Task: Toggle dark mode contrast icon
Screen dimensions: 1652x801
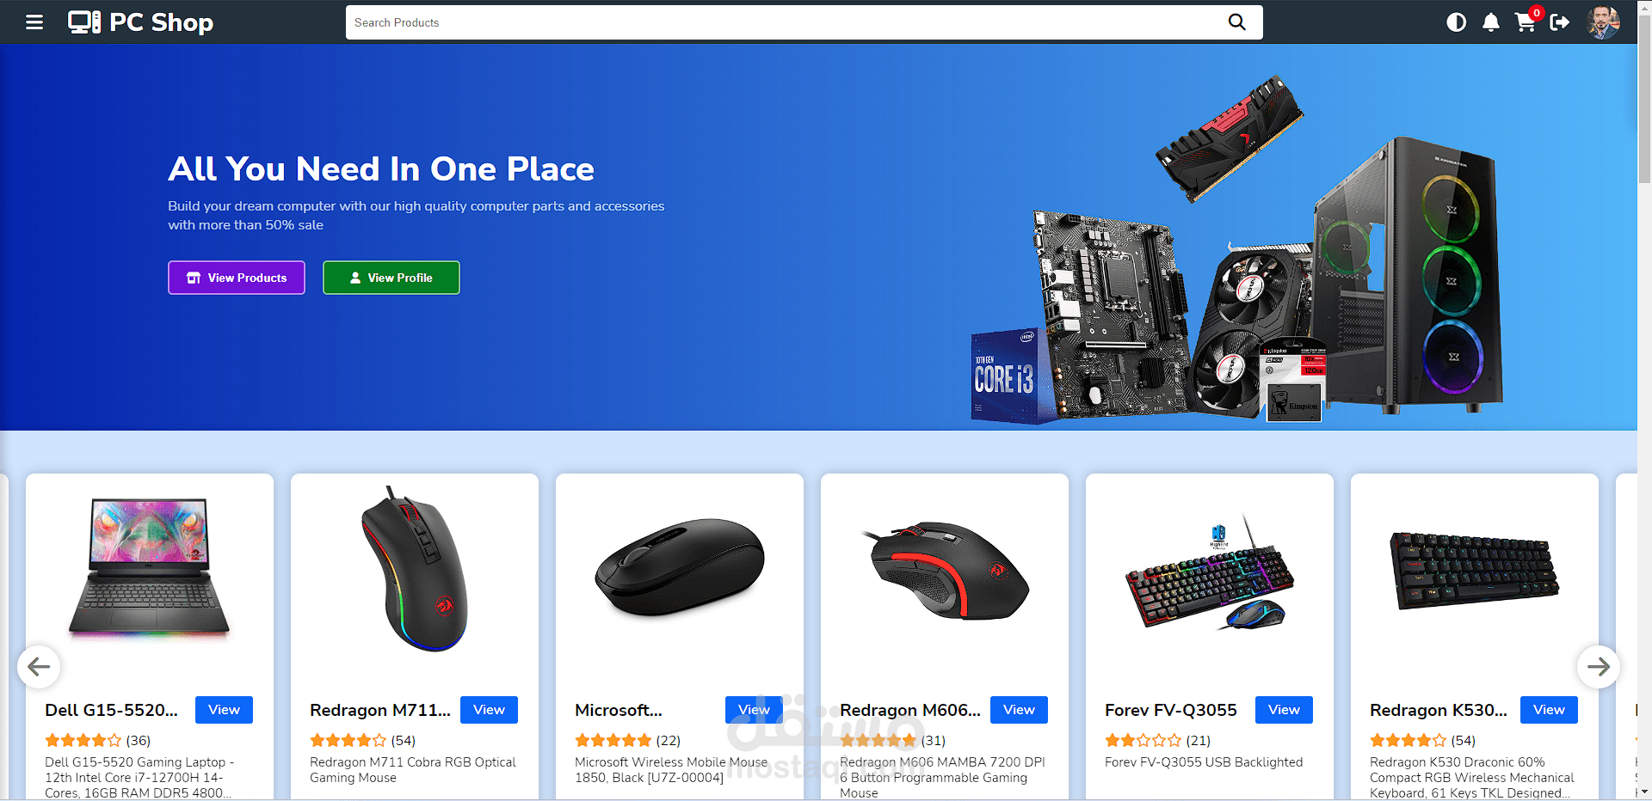Action: coord(1456,22)
